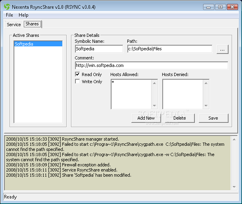Maximize the RsyncShare window
The image size is (242, 204).
pos(221,7)
